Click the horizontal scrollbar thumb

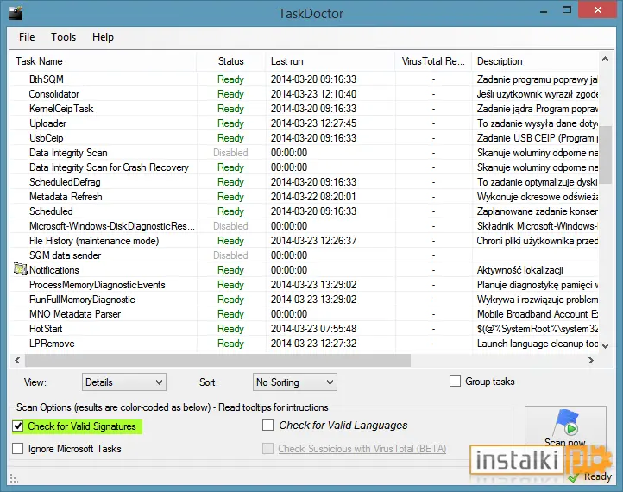[x=217, y=360]
